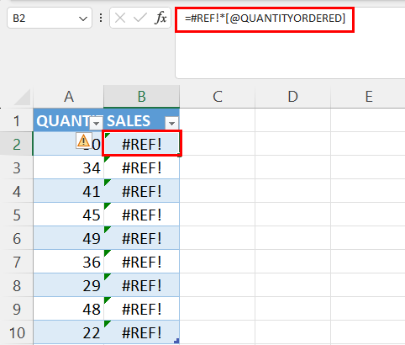Open the Name Box dropdown arrow
Screen dimensions: 405x345
coord(83,19)
